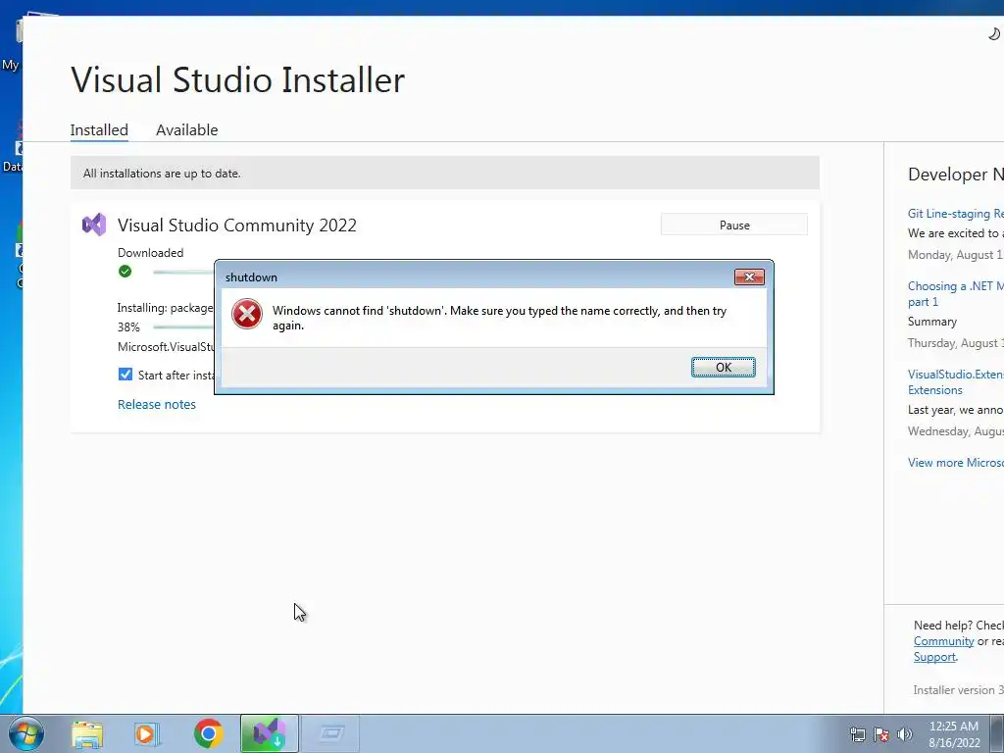
Task: Click the 'Visual Studio Community 2022' product title
Action: 237,225
